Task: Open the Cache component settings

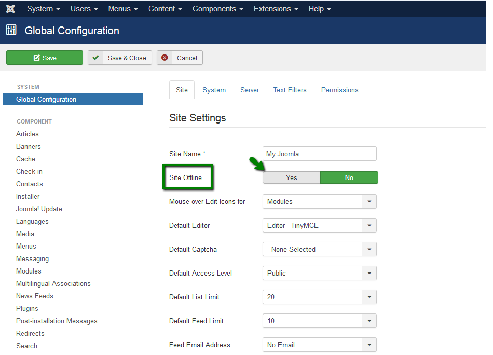Action: coord(25,159)
